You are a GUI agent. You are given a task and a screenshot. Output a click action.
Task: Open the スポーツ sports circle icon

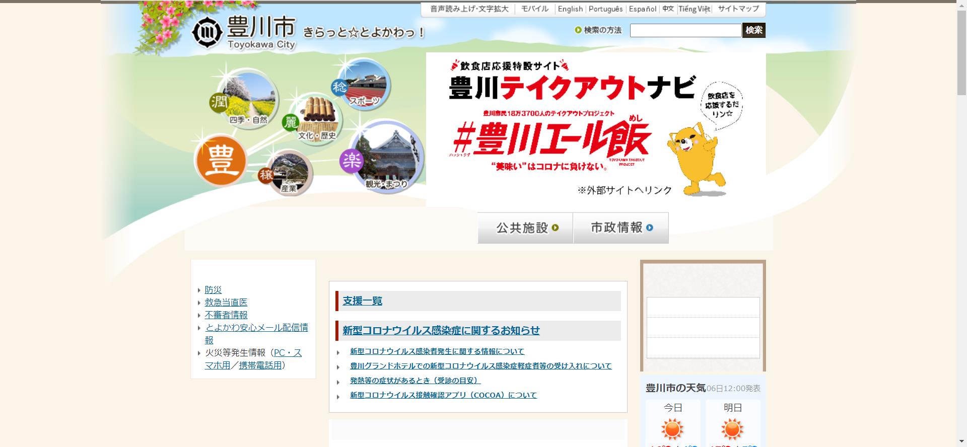[x=365, y=85]
